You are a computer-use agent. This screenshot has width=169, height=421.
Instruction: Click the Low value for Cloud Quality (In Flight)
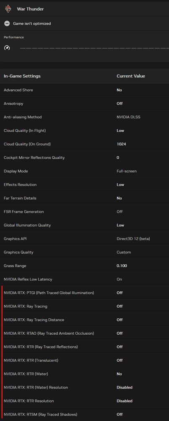click(120, 131)
